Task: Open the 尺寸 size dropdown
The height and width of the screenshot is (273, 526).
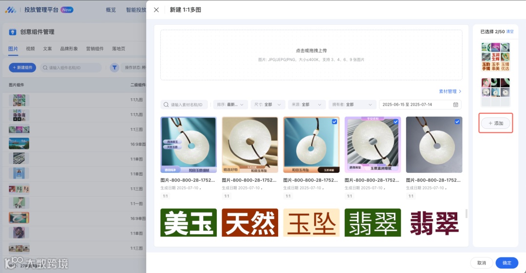Action: coord(268,105)
